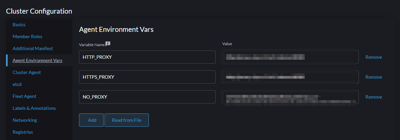Image resolution: width=400 pixels, height=140 pixels.
Task: Open the Basics section
Action: pos(19,25)
